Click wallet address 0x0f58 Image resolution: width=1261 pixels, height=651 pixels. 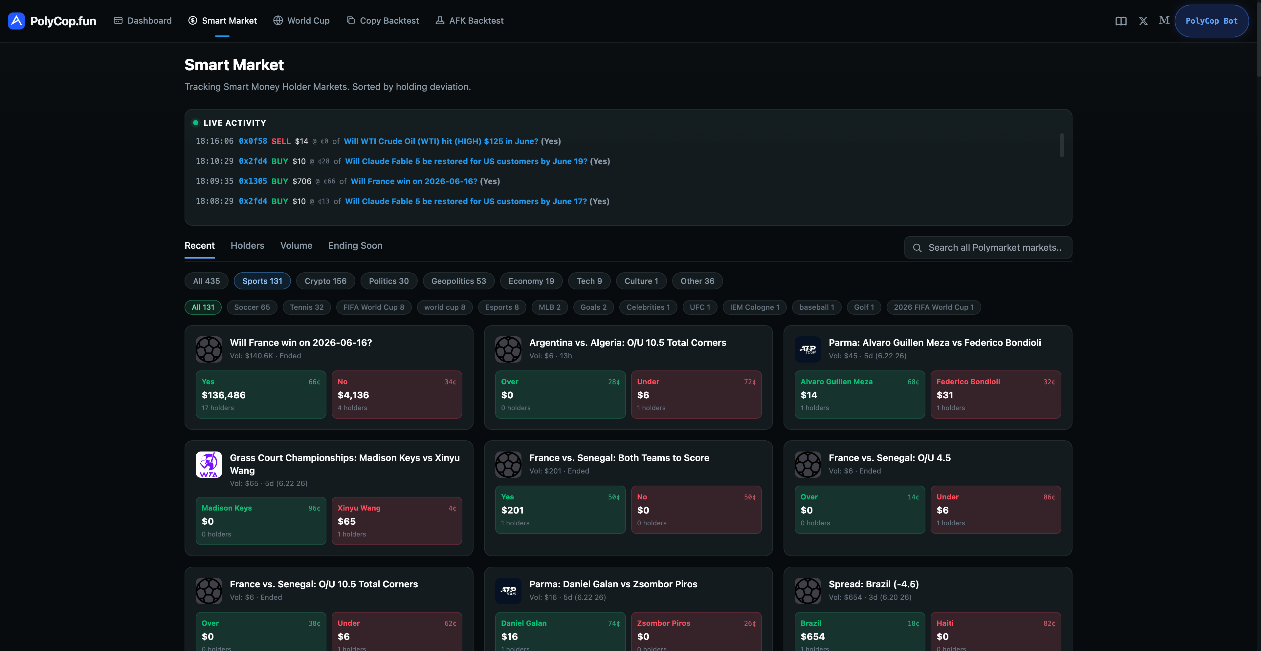(x=253, y=141)
